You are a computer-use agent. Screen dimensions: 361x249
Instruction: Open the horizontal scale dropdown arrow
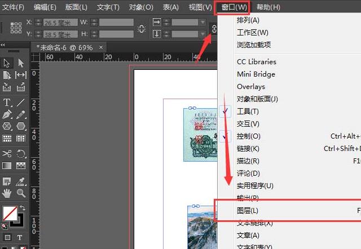pos(202,23)
